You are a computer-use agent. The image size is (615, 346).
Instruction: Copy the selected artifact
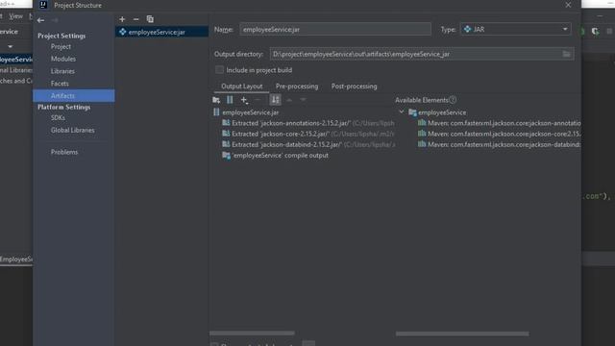150,19
